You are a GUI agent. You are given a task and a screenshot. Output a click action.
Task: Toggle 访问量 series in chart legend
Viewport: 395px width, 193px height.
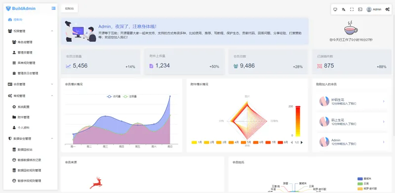[114, 96]
